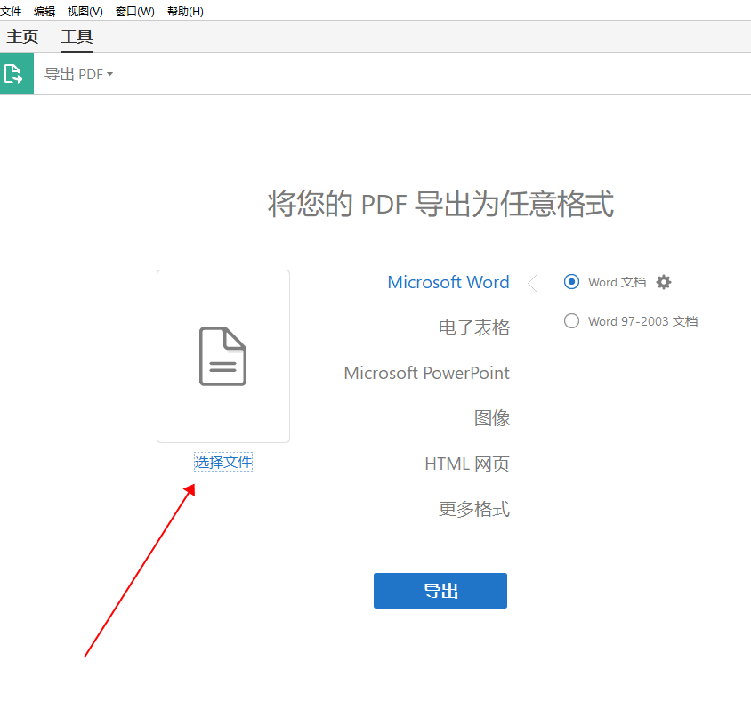
Task: Choose Microsoft PowerPoint export format
Action: tap(427, 373)
